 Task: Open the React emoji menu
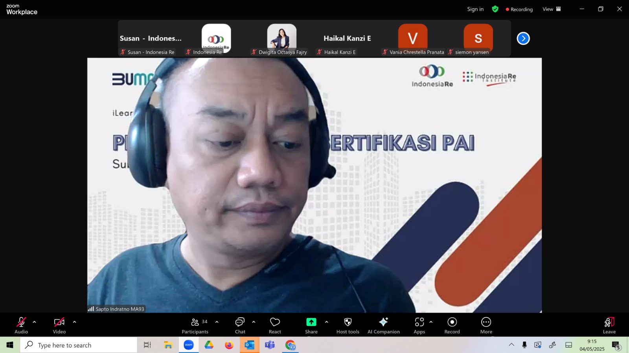pyautogui.click(x=275, y=325)
